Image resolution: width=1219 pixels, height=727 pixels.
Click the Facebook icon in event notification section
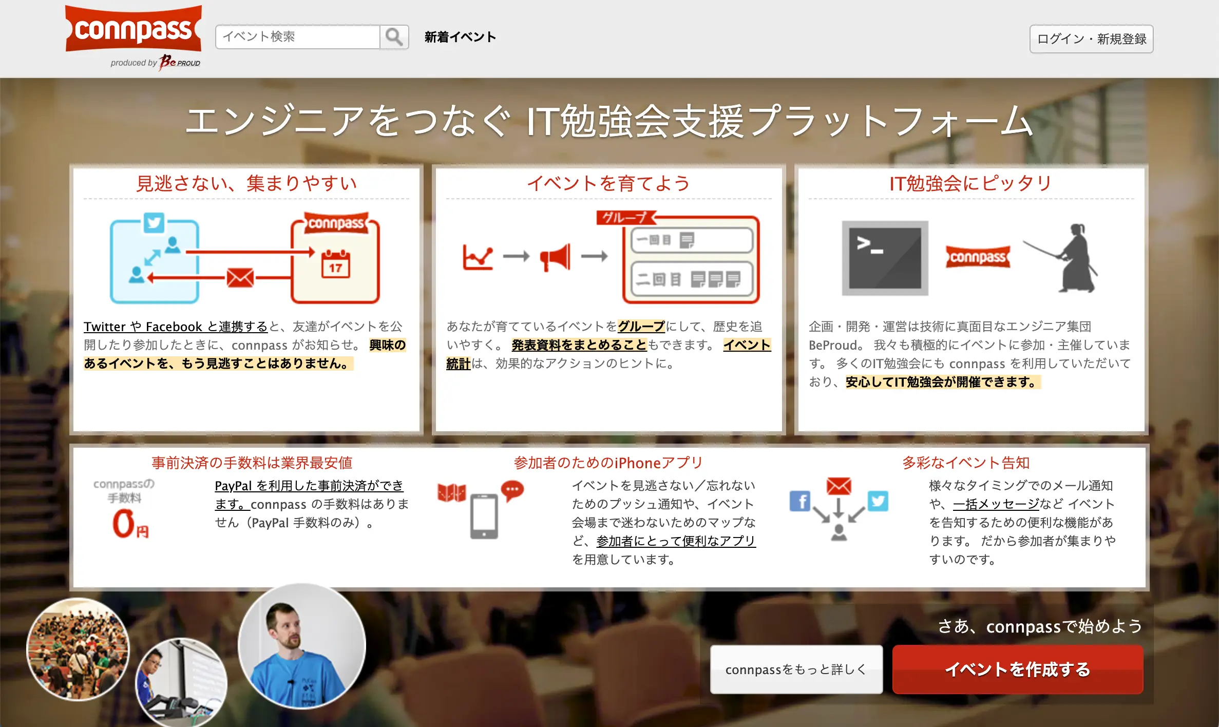tap(800, 501)
